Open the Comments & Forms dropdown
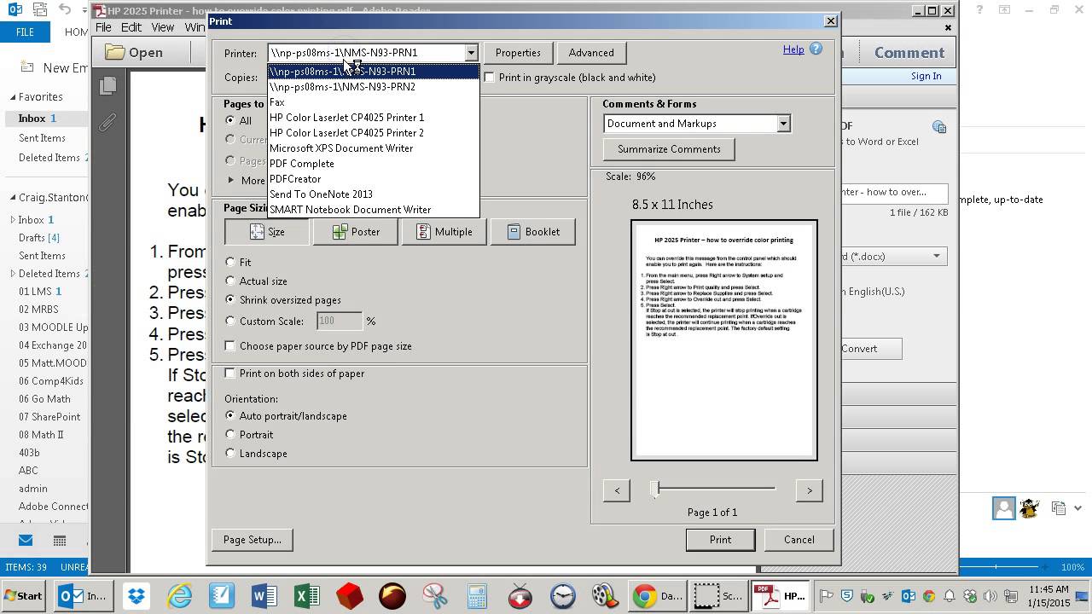Screen dimensions: 1092x614 point(783,124)
